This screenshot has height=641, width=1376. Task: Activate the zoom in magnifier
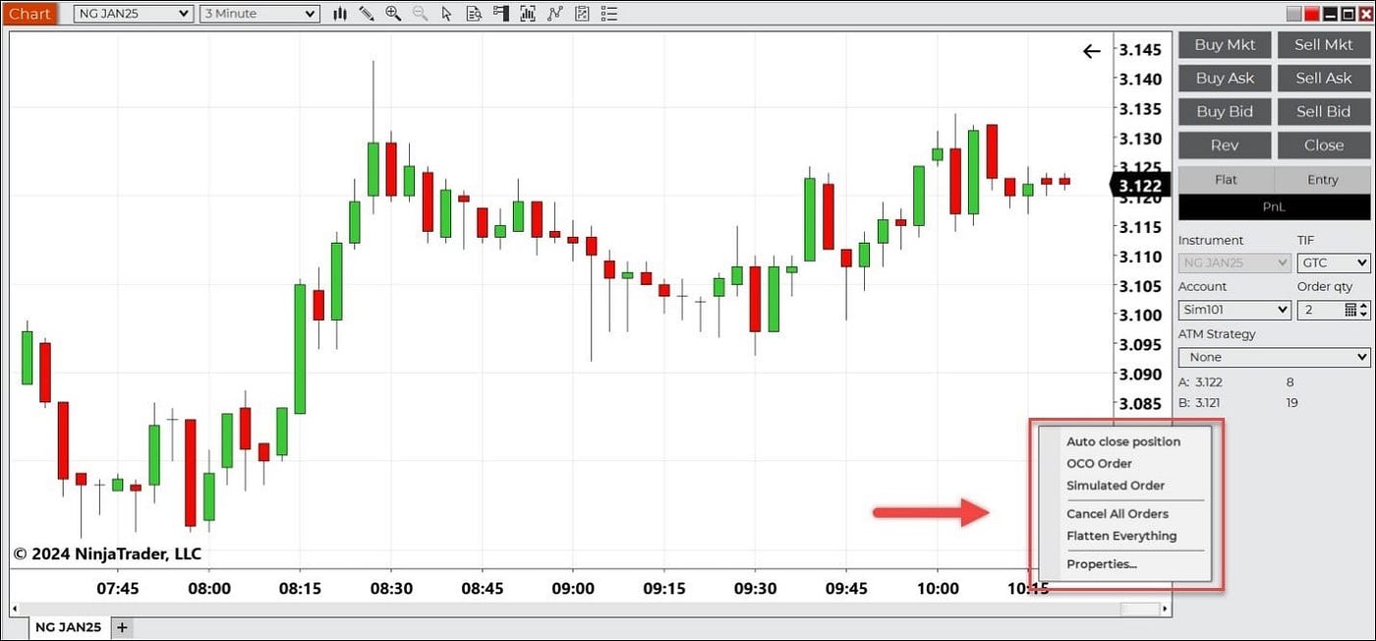[x=393, y=14]
